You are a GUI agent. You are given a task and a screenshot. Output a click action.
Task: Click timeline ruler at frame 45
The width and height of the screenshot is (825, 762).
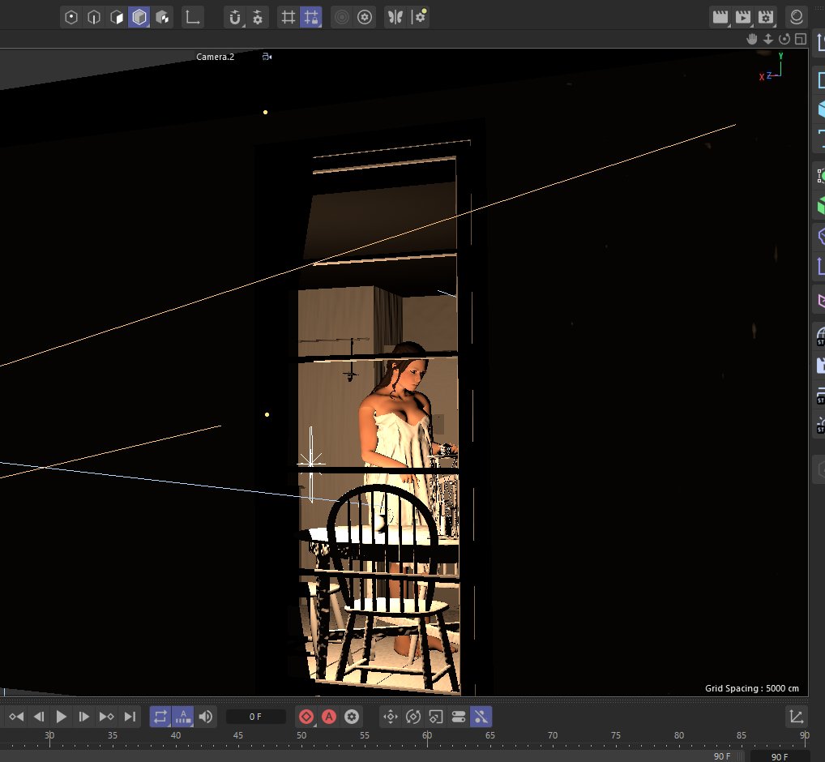[238, 736]
